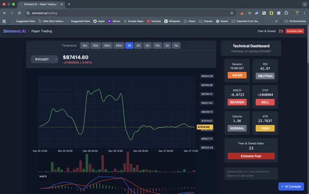Open the Chrome three-dot menu

(304, 13)
